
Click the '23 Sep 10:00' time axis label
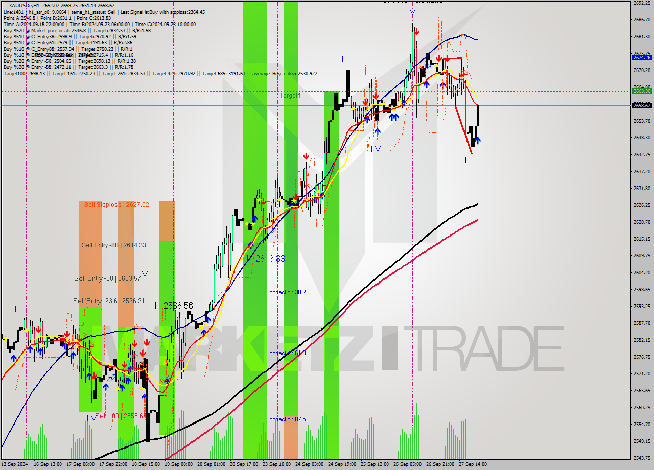[x=277, y=464]
